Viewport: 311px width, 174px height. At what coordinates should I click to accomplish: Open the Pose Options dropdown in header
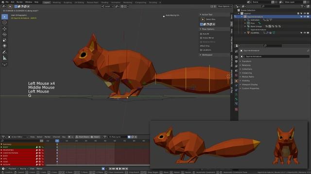[225, 6]
